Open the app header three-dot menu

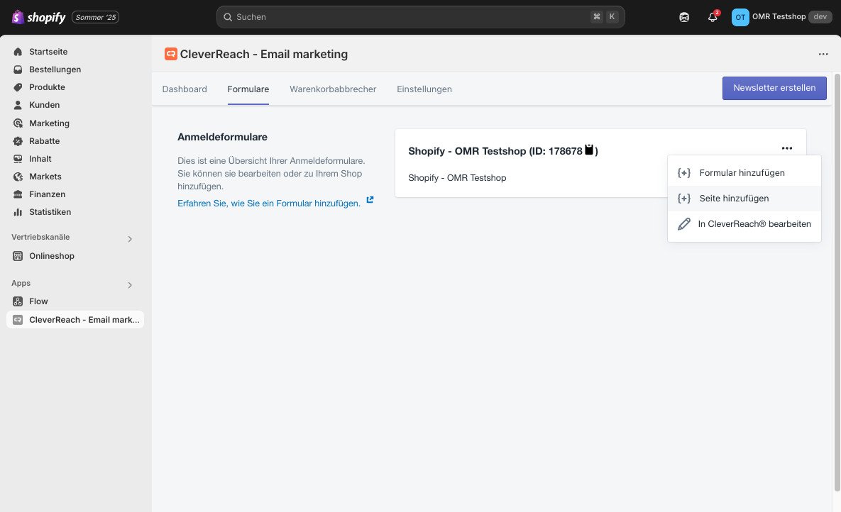tap(823, 54)
